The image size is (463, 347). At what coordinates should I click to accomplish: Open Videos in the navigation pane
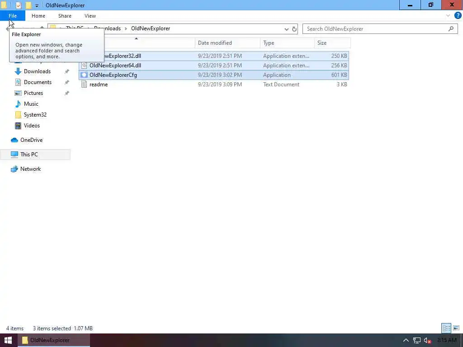coord(32,126)
